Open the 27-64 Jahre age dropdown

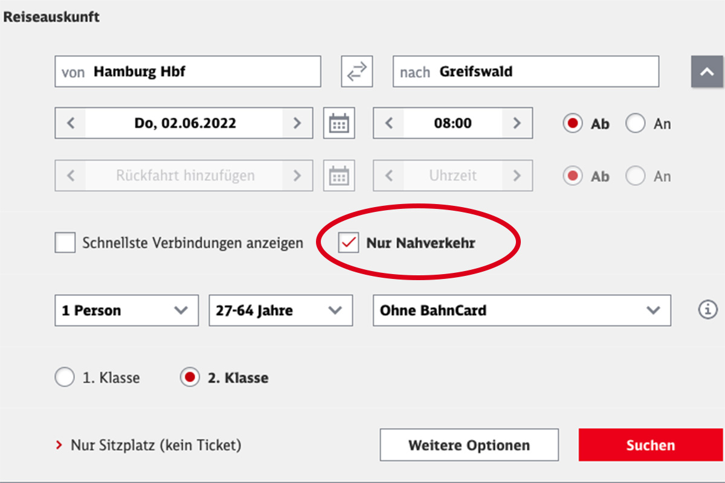(281, 310)
